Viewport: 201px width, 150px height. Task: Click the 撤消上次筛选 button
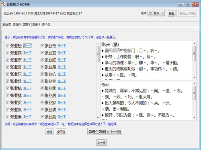pyautogui.click(x=188, y=13)
